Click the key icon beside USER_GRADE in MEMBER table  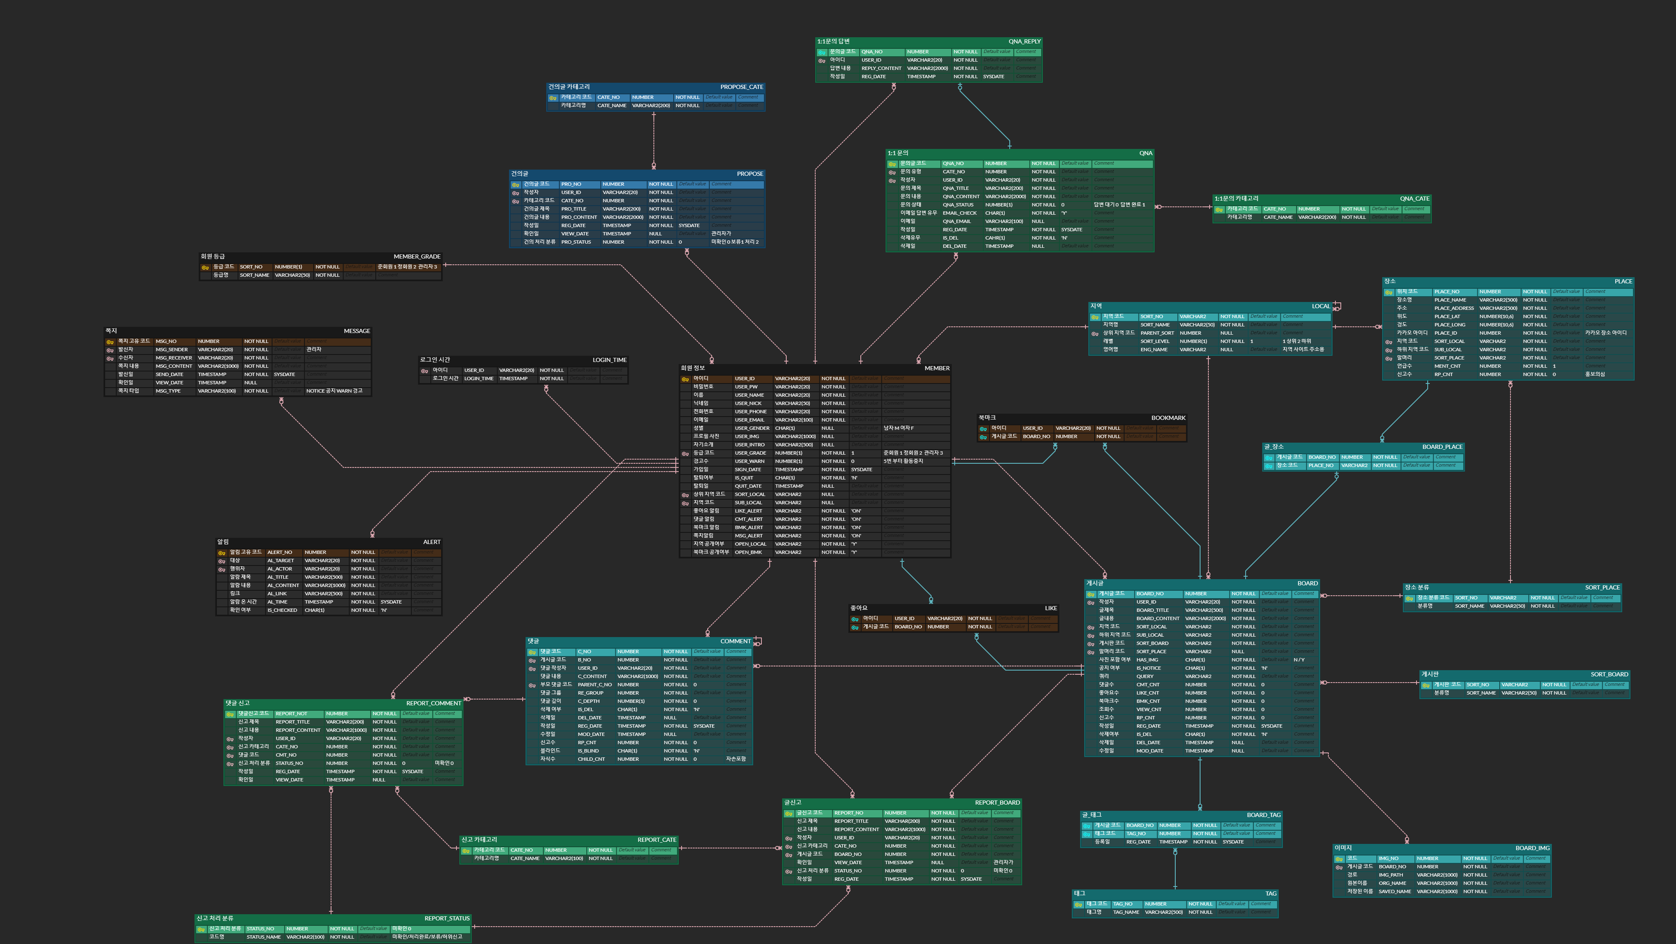(x=685, y=453)
